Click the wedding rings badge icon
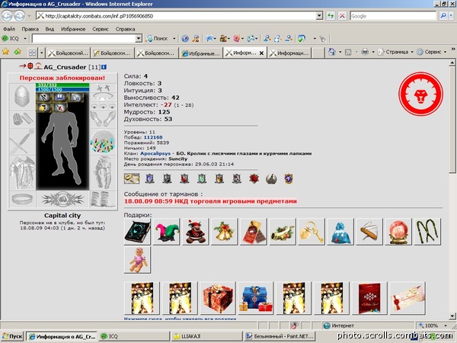Viewport: 457px width, 343px height. (x=132, y=178)
